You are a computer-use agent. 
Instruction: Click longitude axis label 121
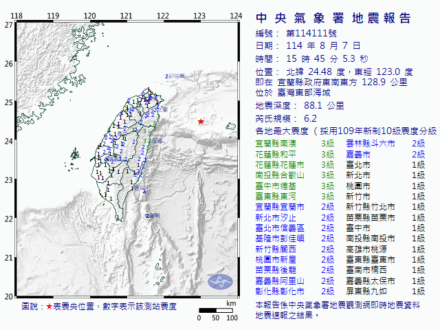pyautogui.click(x=126, y=16)
